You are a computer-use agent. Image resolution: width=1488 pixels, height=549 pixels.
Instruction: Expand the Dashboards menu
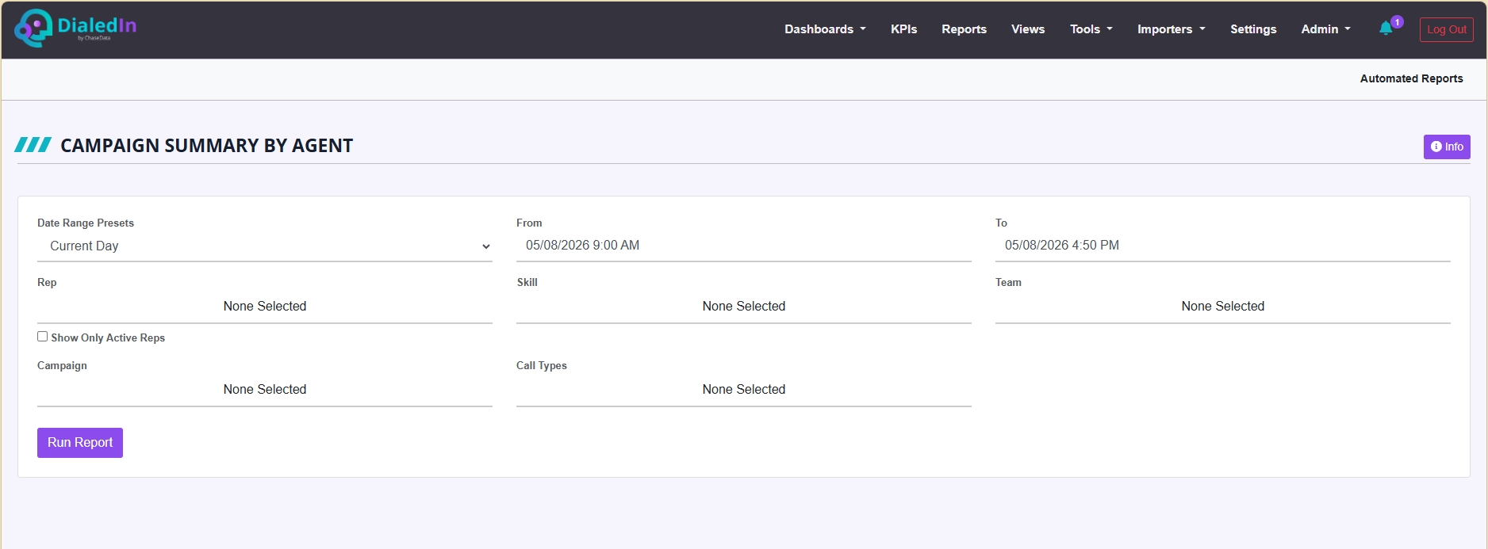coord(825,29)
